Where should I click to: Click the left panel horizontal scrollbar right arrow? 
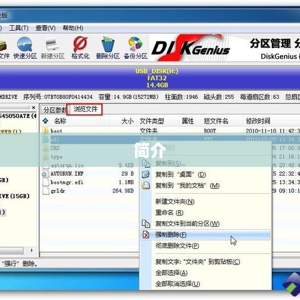(x=32, y=250)
